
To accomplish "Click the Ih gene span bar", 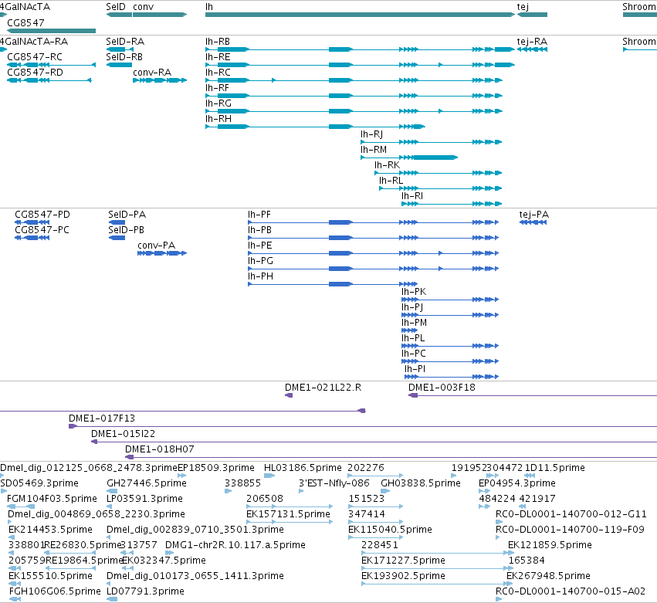I will coord(360,15).
